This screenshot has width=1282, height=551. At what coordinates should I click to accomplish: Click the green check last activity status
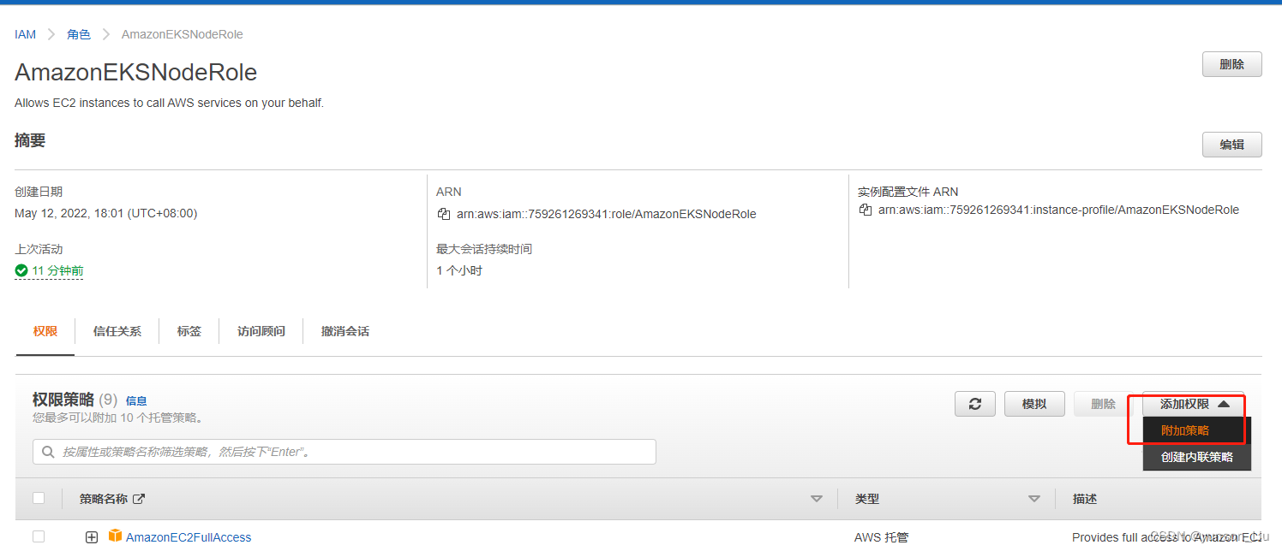point(21,270)
